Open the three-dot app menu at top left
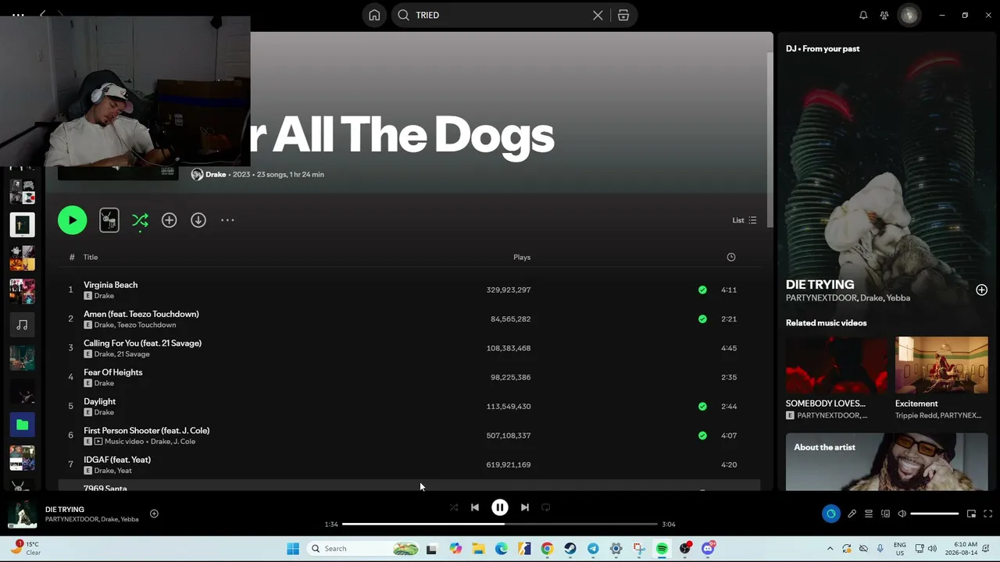 point(17,15)
